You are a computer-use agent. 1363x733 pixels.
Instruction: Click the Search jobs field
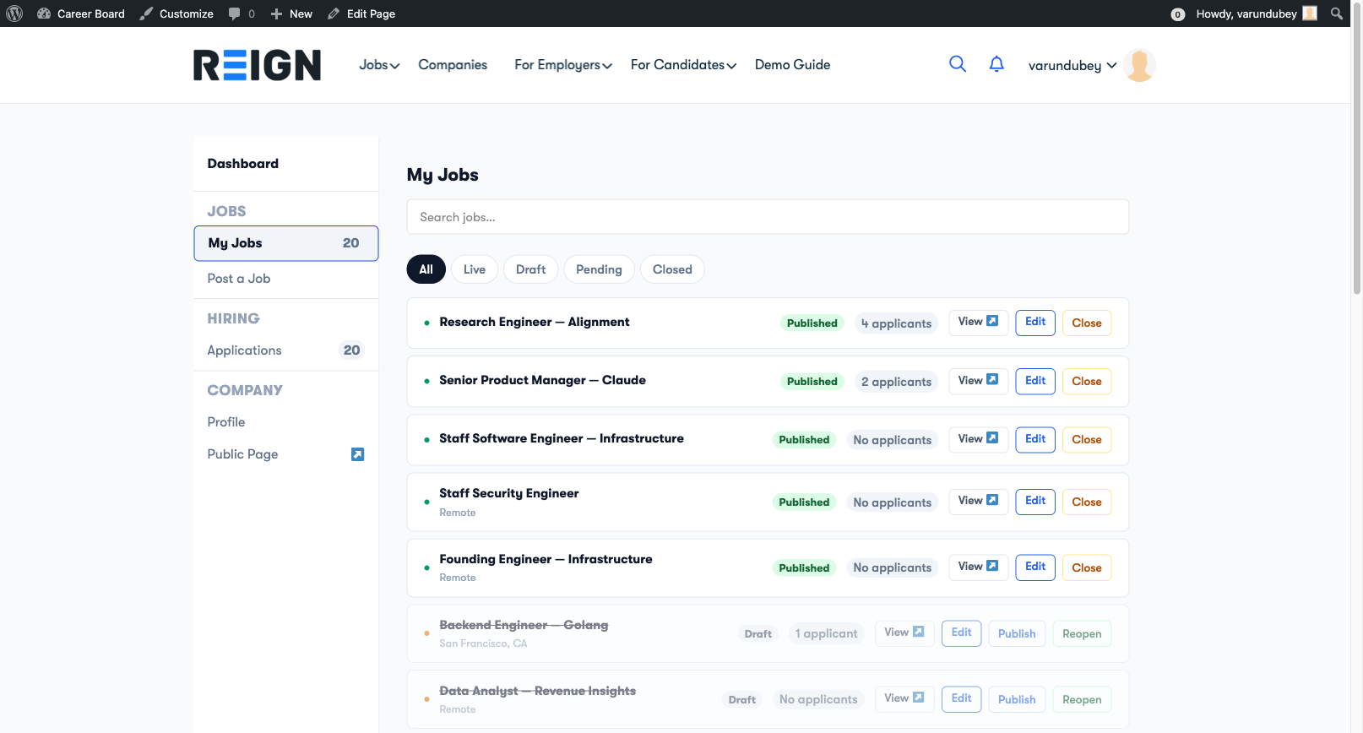point(768,217)
